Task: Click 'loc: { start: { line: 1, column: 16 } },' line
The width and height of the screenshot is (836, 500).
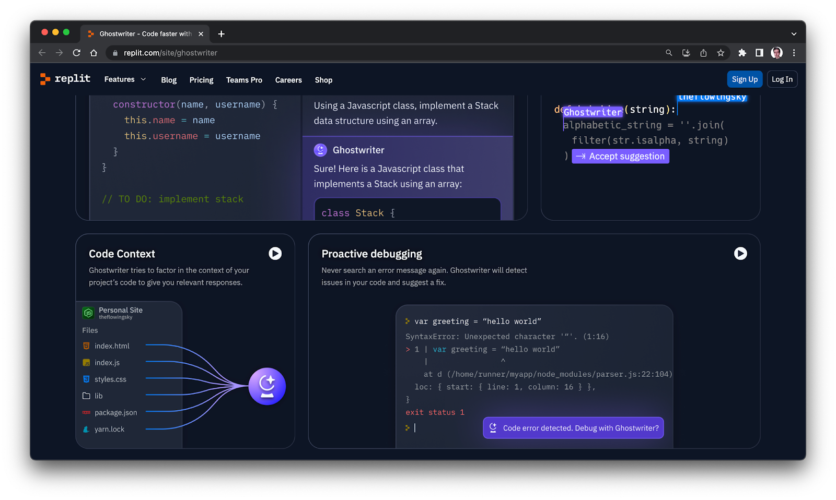Action: coord(505,387)
